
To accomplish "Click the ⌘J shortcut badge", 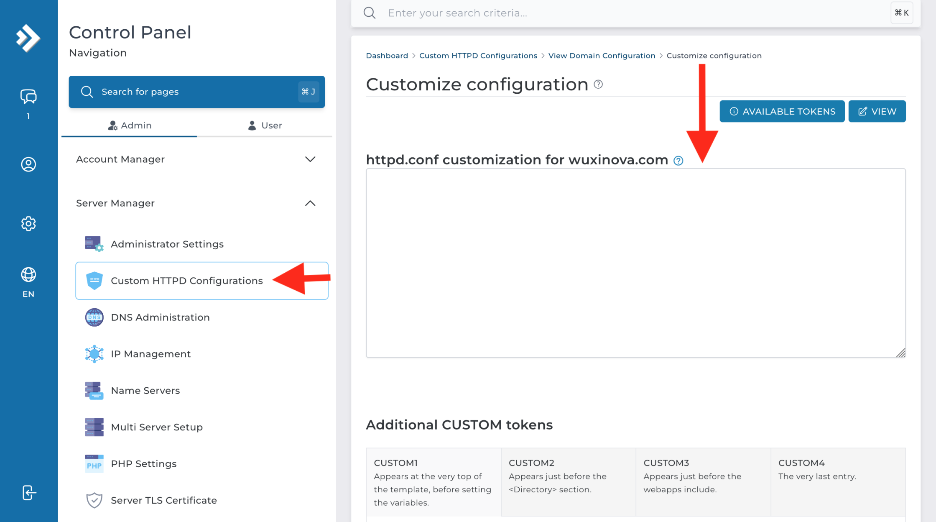I will (x=309, y=92).
